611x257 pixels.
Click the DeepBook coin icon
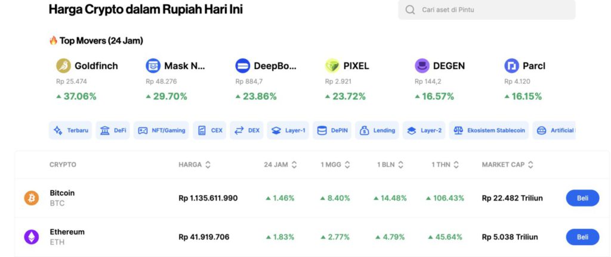tap(242, 65)
